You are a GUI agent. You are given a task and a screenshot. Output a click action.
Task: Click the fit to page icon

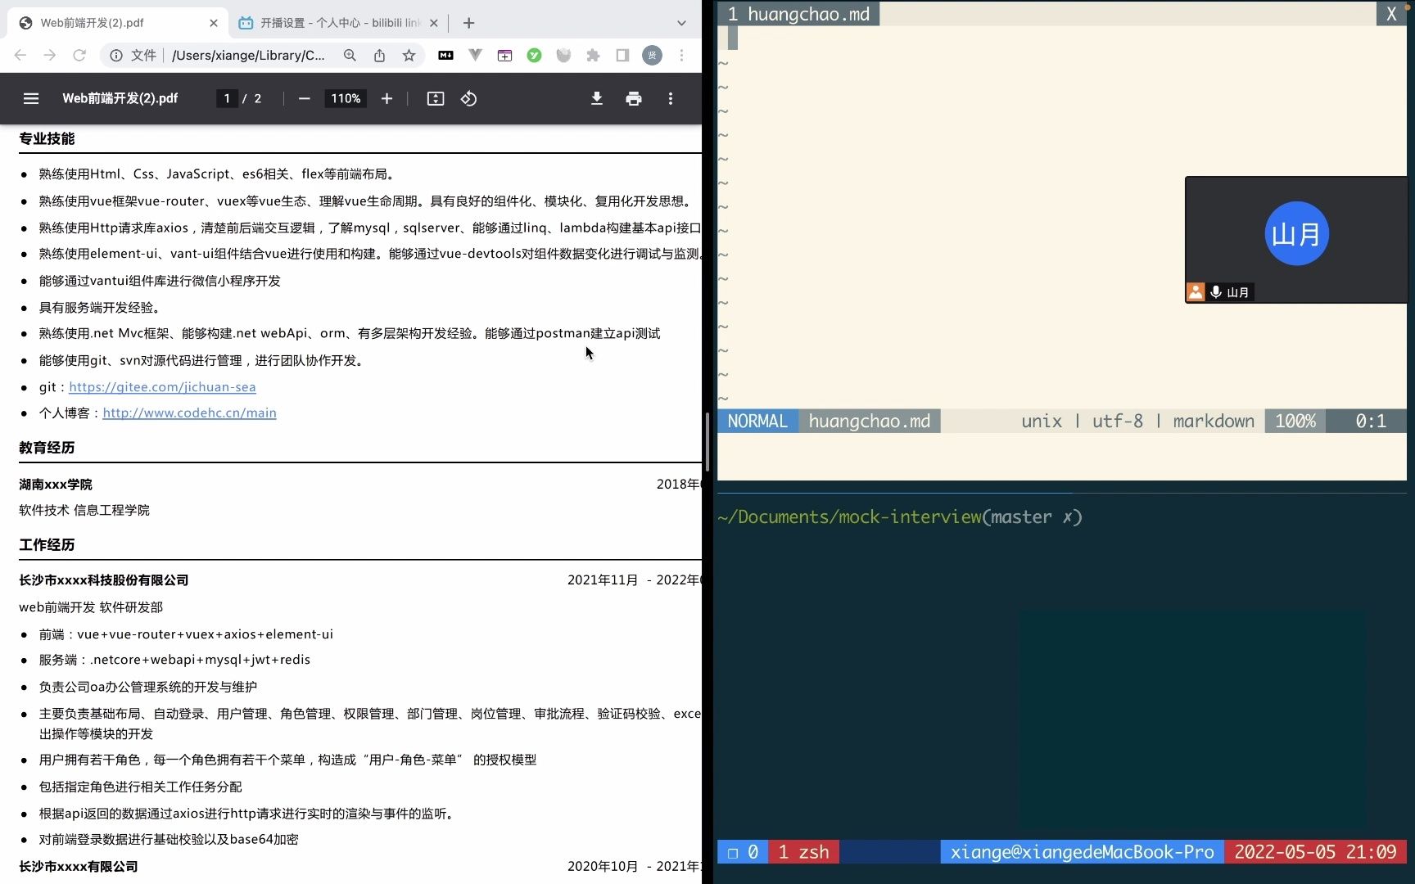(436, 98)
